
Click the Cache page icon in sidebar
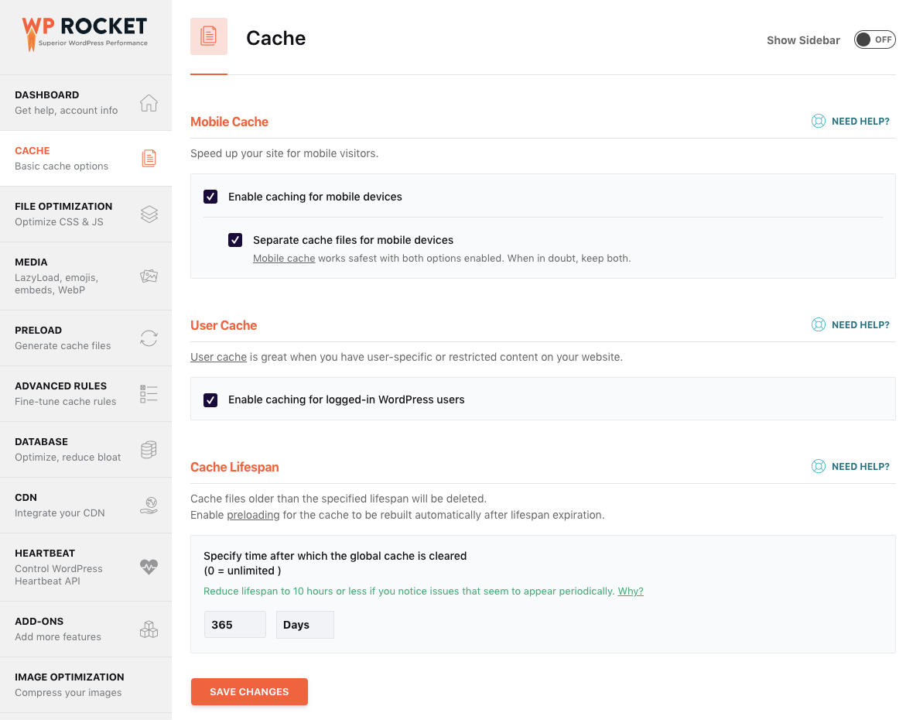click(149, 158)
